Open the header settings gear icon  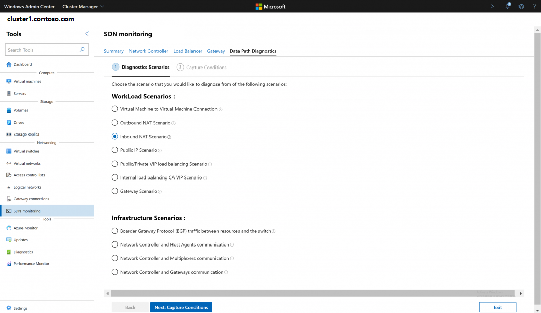[x=522, y=6]
